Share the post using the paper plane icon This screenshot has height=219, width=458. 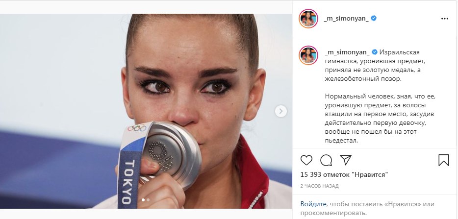[346, 160]
